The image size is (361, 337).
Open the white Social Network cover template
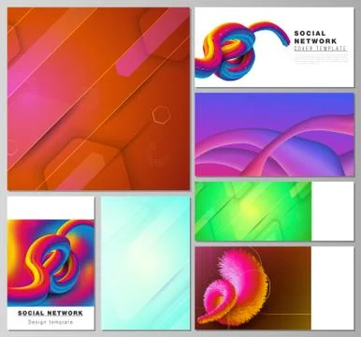(274, 47)
